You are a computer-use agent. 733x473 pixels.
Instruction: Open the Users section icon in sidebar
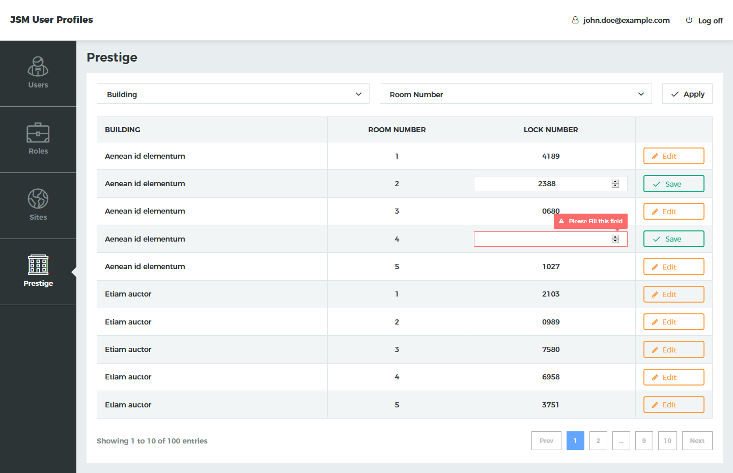(38, 67)
